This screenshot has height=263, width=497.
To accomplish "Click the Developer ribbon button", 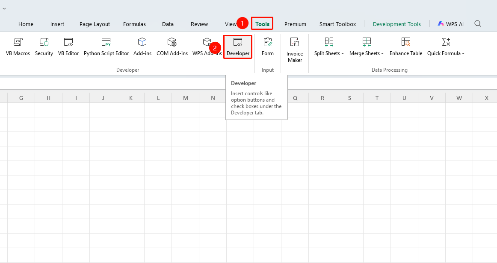I will [238, 47].
